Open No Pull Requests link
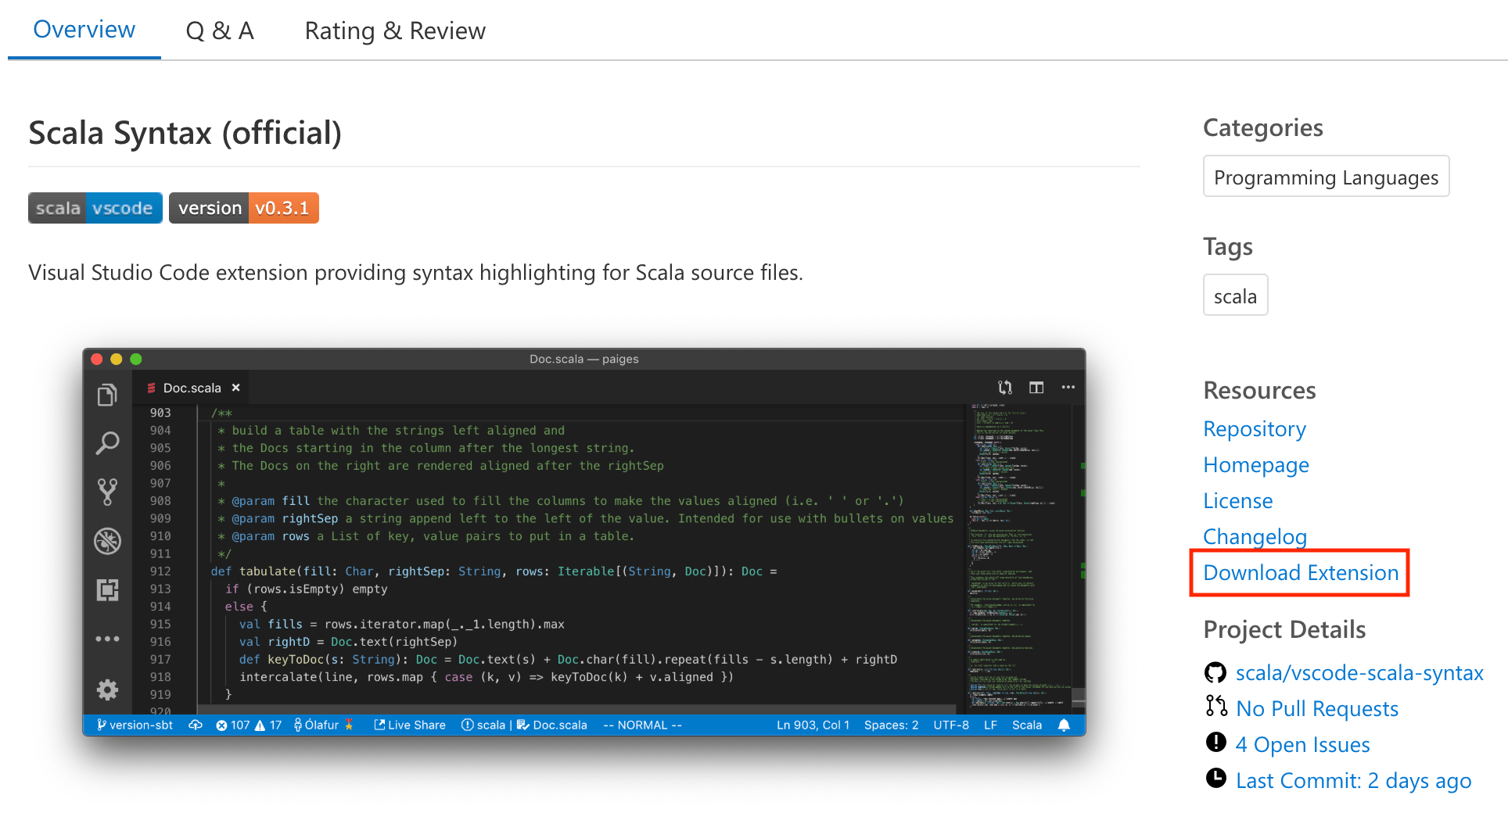 point(1317,709)
